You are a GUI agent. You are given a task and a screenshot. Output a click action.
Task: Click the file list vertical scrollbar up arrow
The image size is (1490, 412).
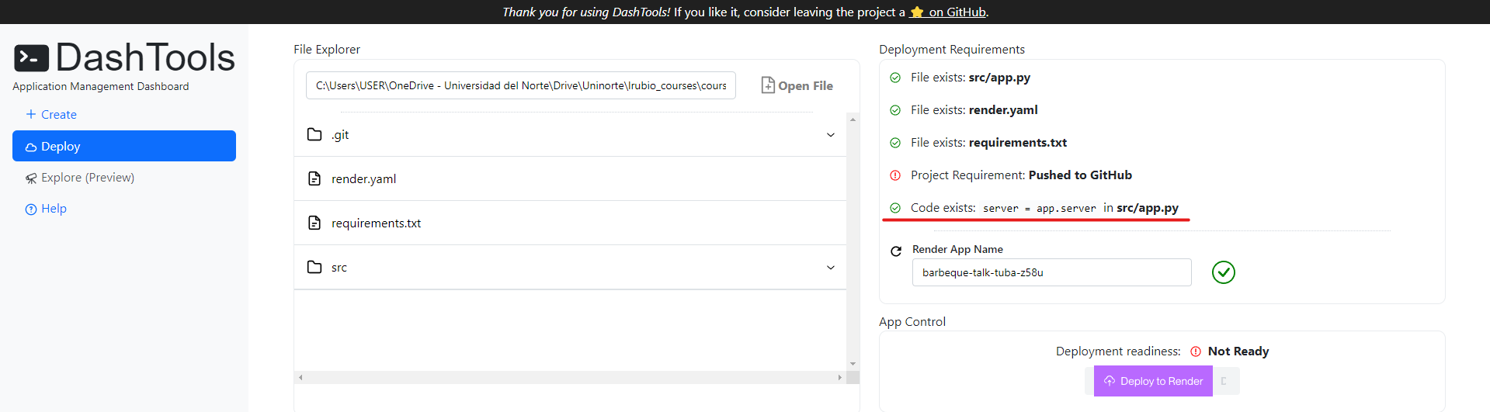point(853,119)
